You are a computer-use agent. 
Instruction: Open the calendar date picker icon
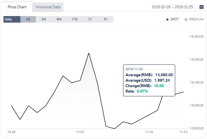coord(201,7)
